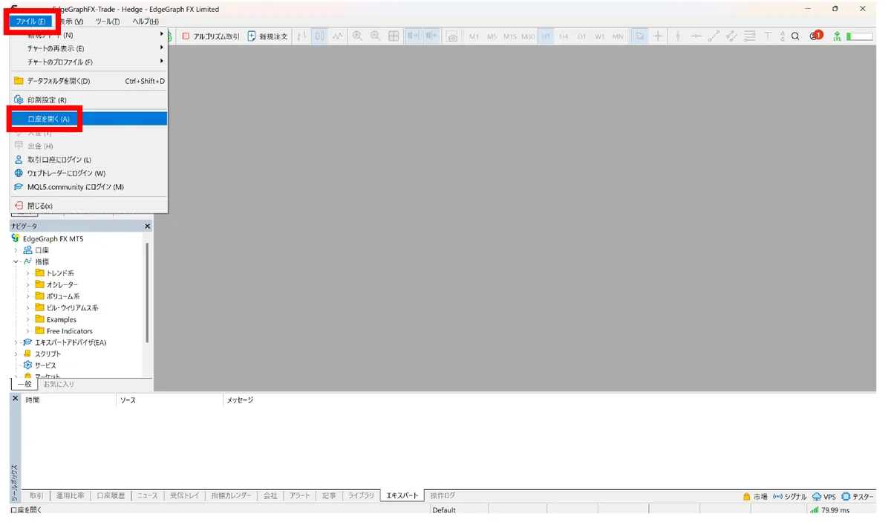Select the text label tool
The height and width of the screenshot is (522, 891).
click(x=768, y=36)
